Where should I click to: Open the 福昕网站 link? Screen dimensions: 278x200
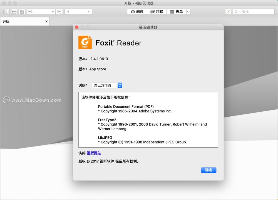pyautogui.click(x=94, y=153)
